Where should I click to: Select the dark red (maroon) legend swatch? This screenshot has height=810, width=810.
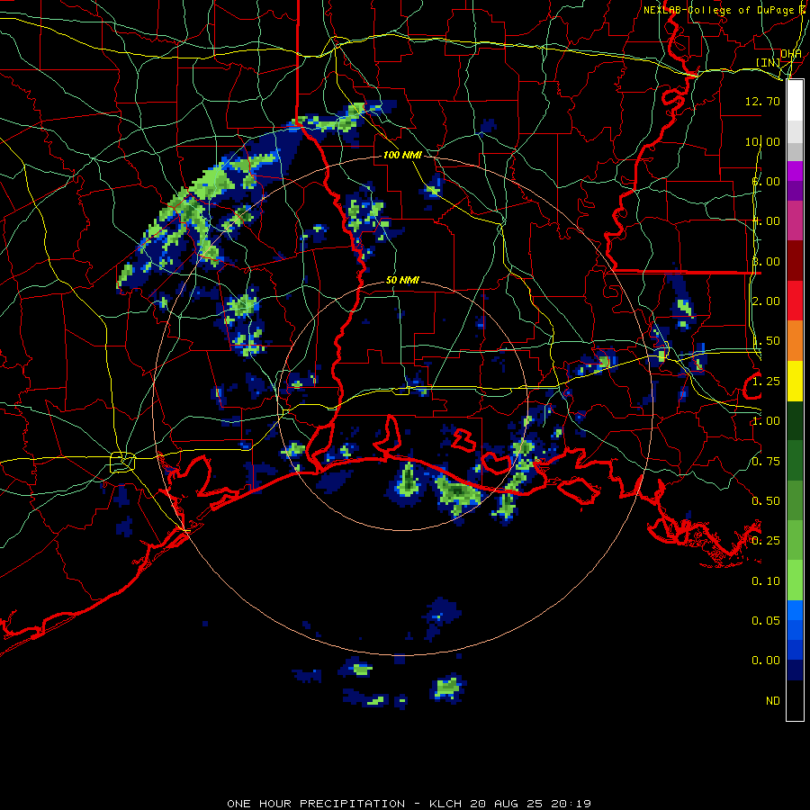pos(795,261)
